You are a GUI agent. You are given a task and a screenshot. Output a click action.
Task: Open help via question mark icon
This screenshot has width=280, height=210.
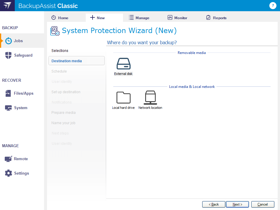pos(273,6)
